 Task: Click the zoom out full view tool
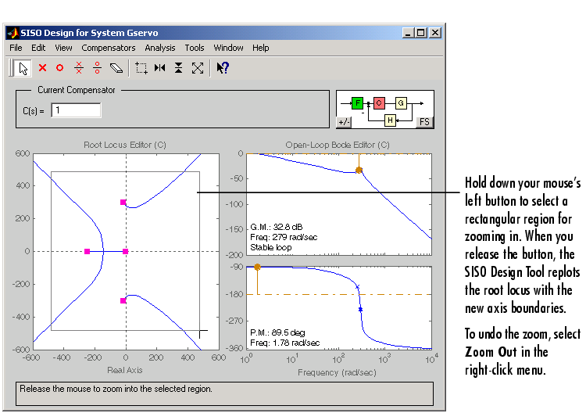pyautogui.click(x=198, y=68)
